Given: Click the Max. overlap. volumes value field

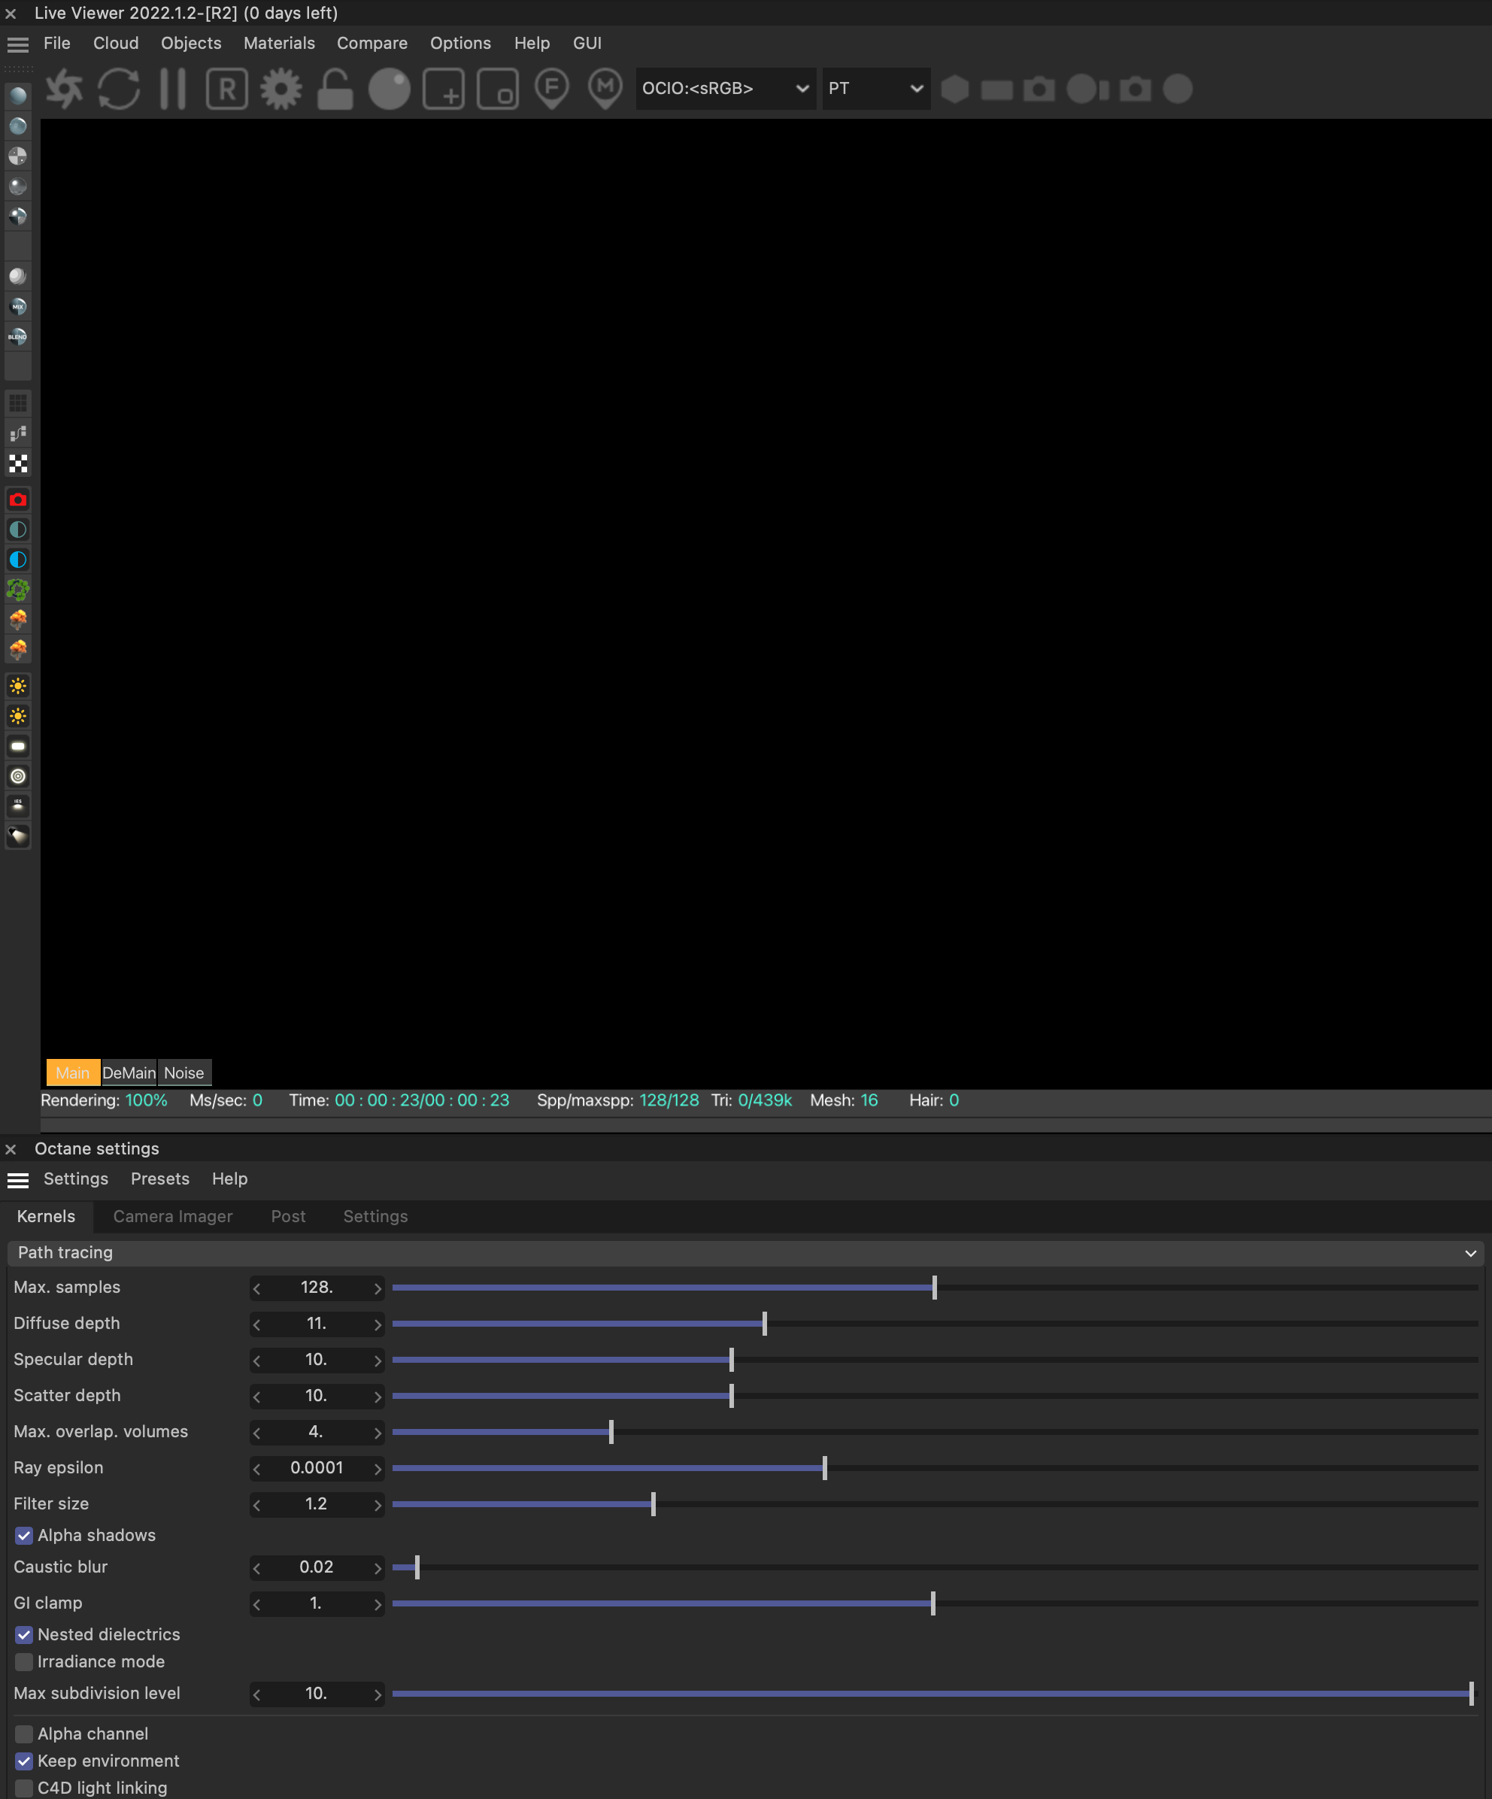Looking at the screenshot, I should point(316,1431).
